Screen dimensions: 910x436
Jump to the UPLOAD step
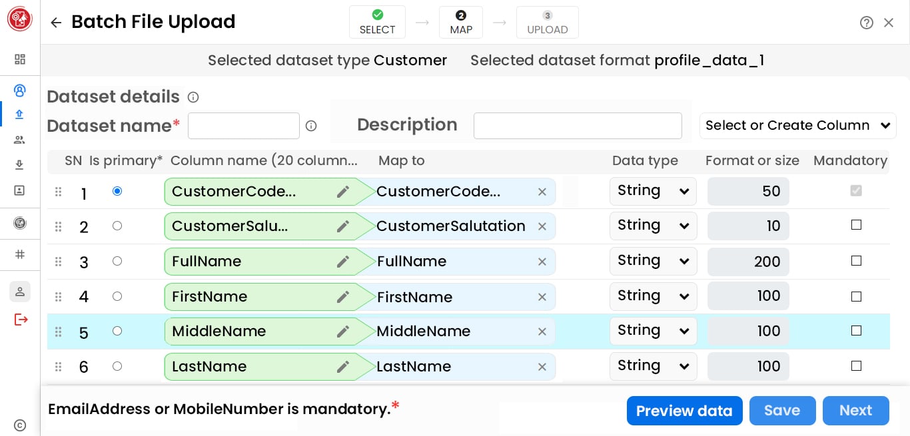pos(547,23)
